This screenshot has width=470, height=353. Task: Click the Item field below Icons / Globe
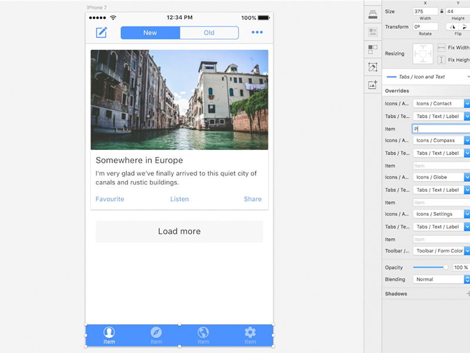pyautogui.click(x=441, y=202)
